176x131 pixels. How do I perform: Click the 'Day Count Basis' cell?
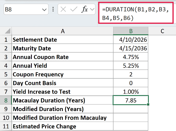pyautogui.click(x=62, y=83)
